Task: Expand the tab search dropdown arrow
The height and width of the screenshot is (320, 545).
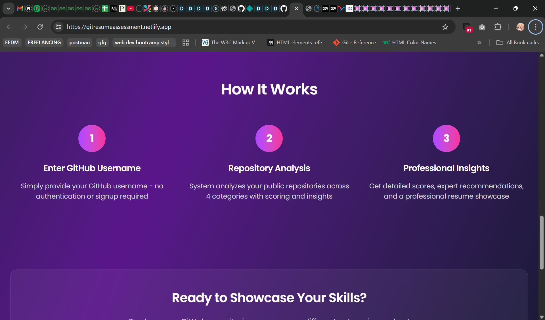Action: click(x=9, y=9)
